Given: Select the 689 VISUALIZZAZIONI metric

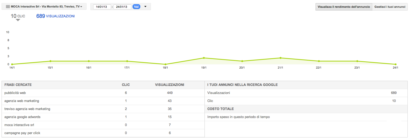Looking at the screenshot, I should 56,16.
